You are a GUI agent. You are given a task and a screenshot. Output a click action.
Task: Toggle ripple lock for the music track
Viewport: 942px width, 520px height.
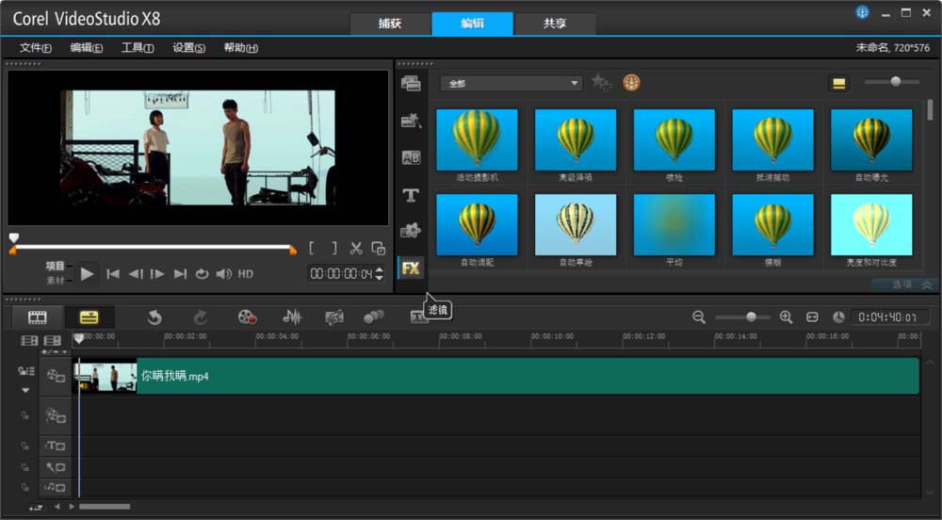(x=25, y=487)
